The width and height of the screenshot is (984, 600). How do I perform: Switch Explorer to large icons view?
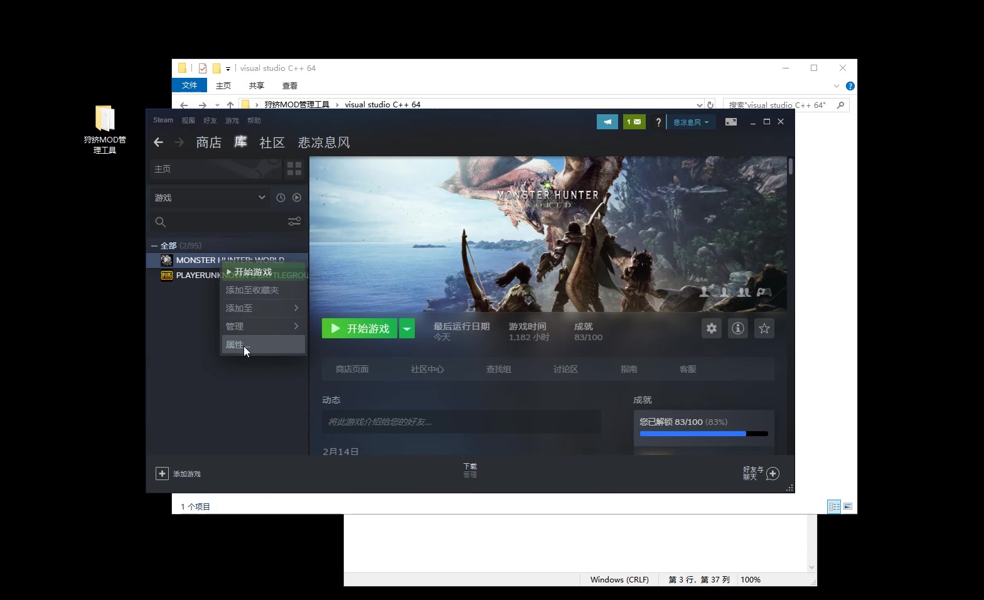(848, 506)
